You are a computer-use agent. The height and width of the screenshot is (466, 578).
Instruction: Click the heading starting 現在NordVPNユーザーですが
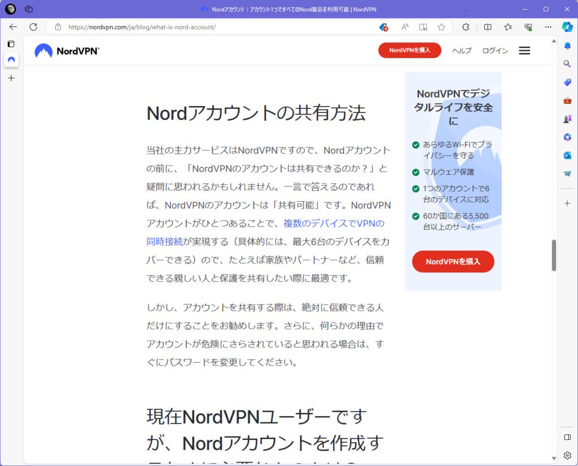pyautogui.click(x=265, y=435)
